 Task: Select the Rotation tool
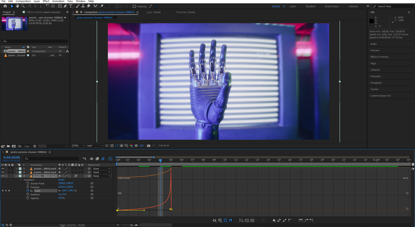coord(47,6)
